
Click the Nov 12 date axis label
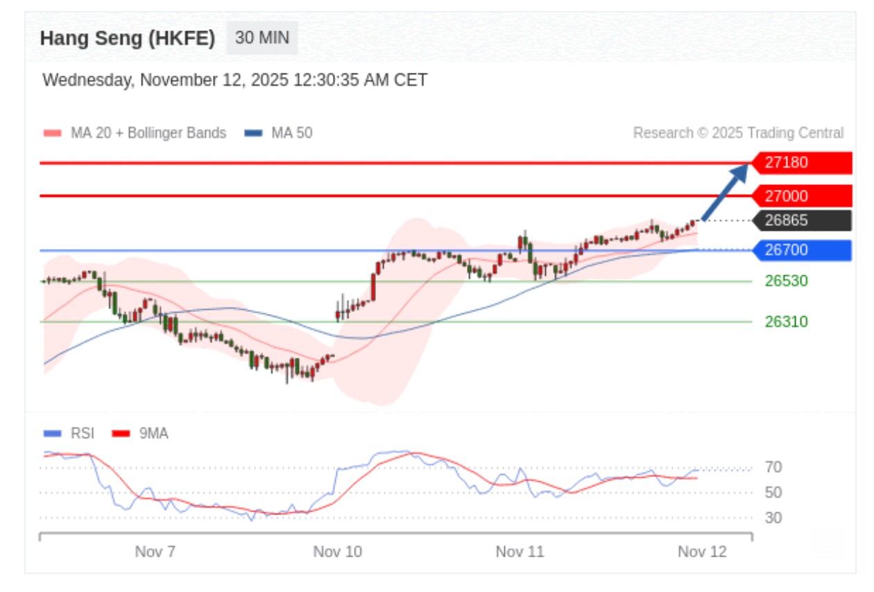(703, 552)
